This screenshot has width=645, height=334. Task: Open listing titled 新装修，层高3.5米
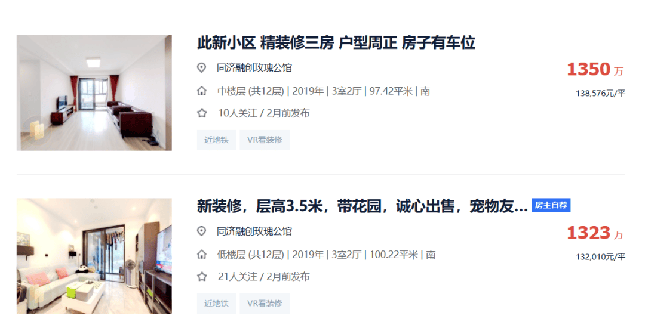click(362, 206)
